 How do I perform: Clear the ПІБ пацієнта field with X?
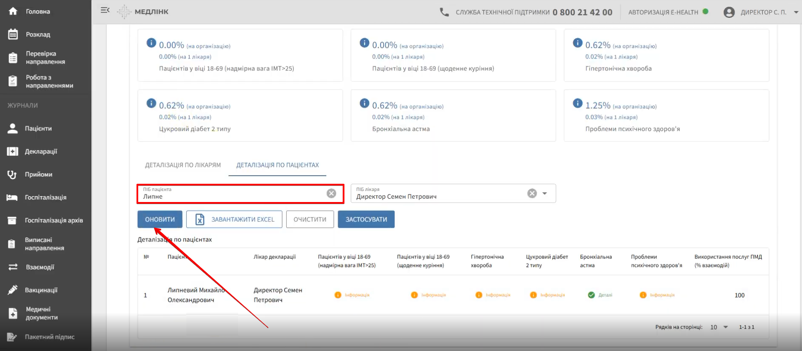click(x=331, y=194)
